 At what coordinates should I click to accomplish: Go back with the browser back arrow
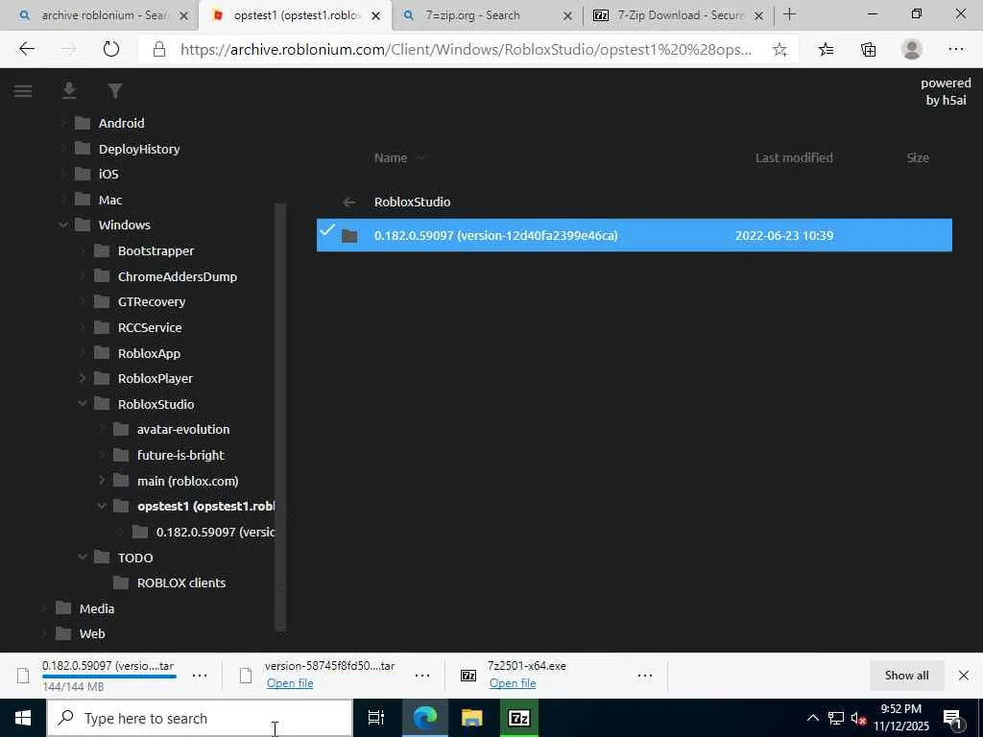pyautogui.click(x=26, y=49)
